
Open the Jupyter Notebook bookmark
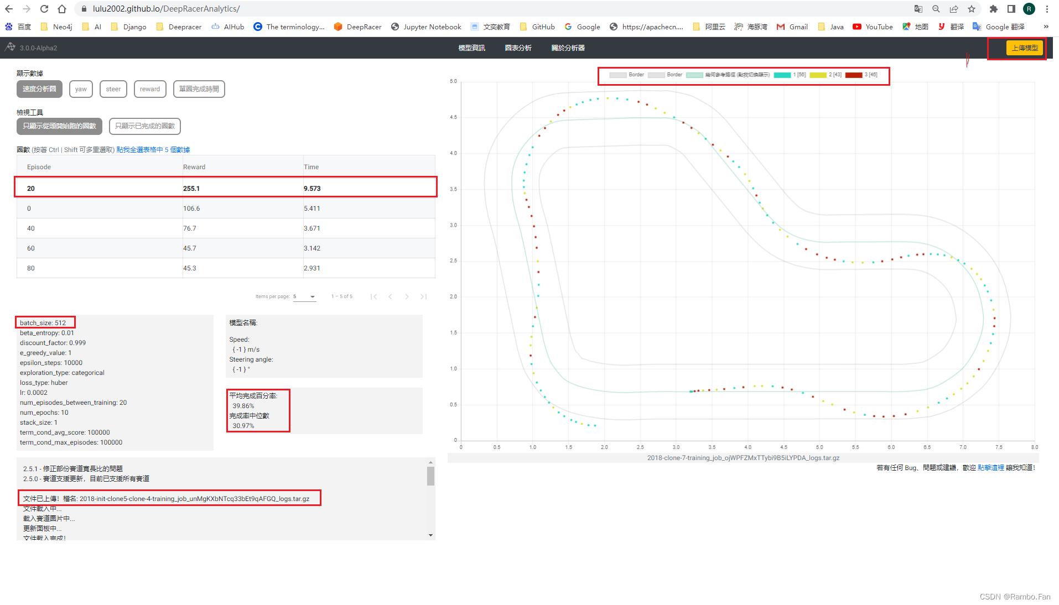click(426, 27)
